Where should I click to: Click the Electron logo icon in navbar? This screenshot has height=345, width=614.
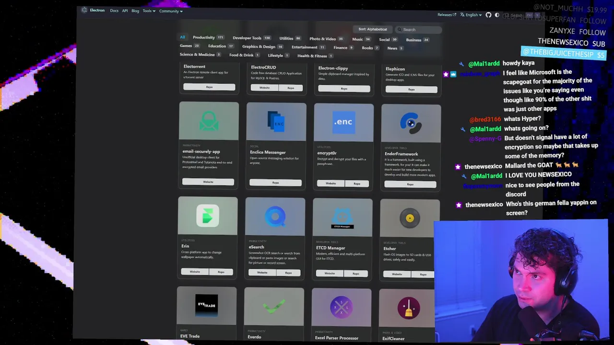point(84,10)
